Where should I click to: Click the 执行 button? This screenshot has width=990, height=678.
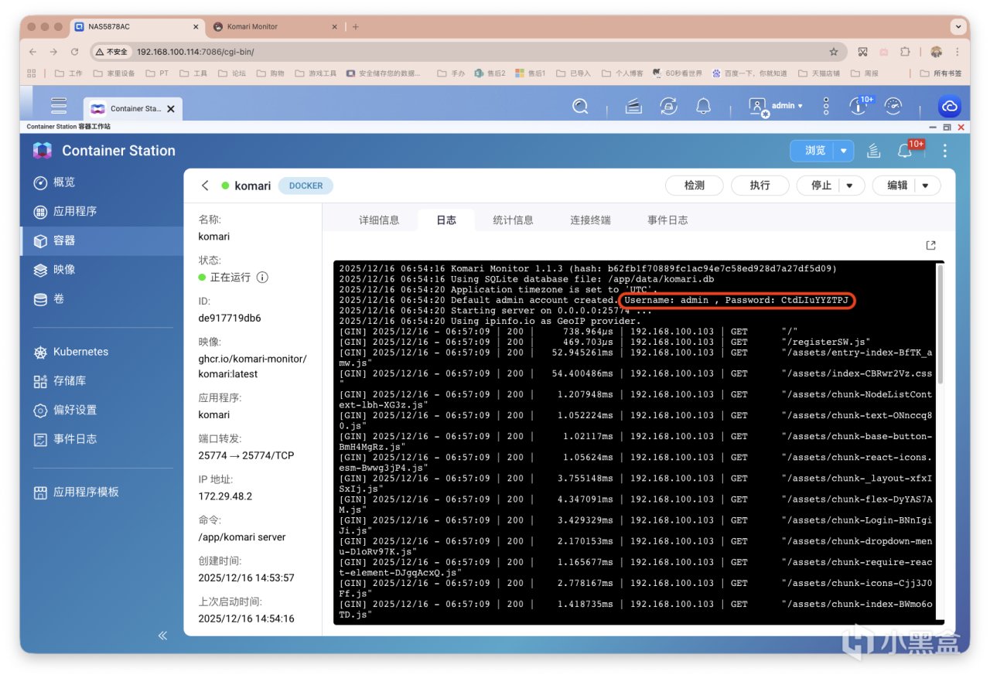pyautogui.click(x=760, y=186)
